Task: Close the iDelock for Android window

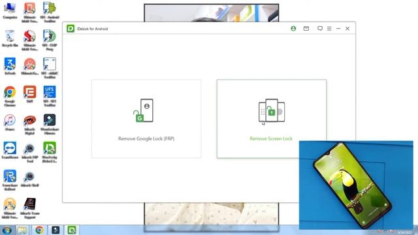Action: tap(347, 29)
